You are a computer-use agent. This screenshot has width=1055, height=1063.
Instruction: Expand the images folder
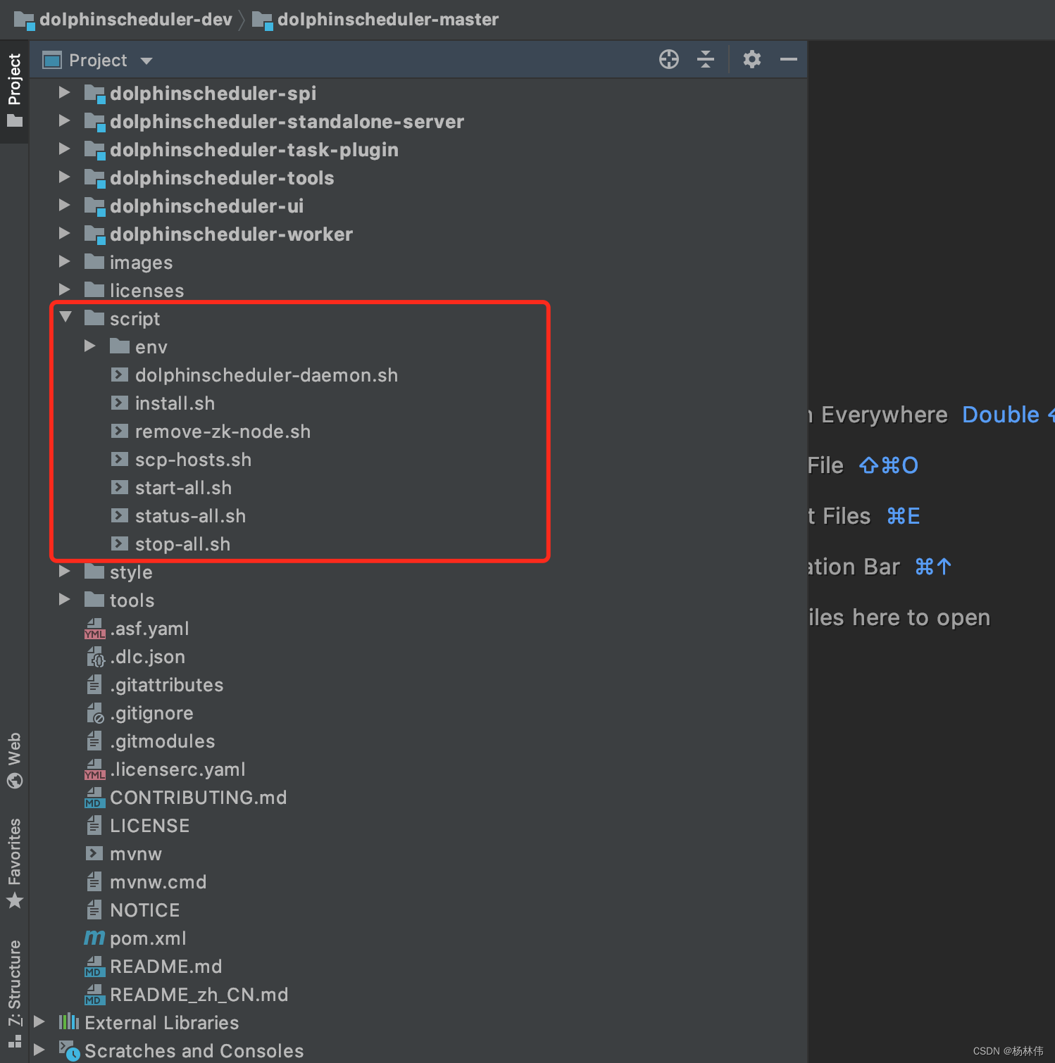64,261
